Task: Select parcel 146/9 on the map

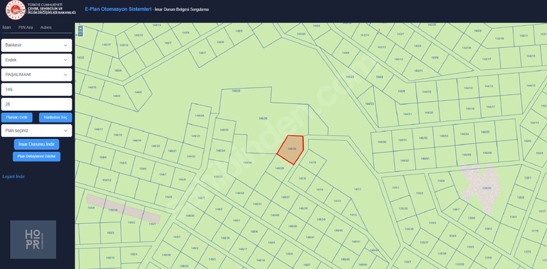Action: coord(116,96)
